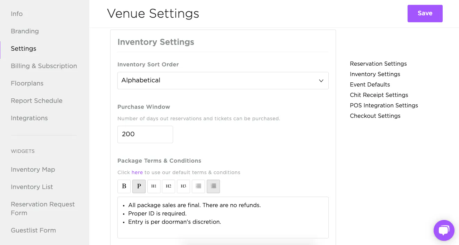
Task: Click the Purchase Window number field
Action: [x=145, y=134]
